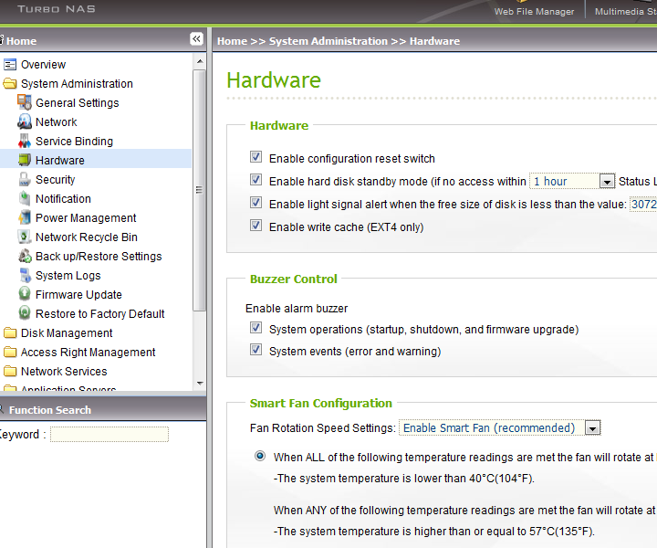This screenshot has width=657, height=548.
Task: Click the System Logs icon
Action: pyautogui.click(x=25, y=276)
